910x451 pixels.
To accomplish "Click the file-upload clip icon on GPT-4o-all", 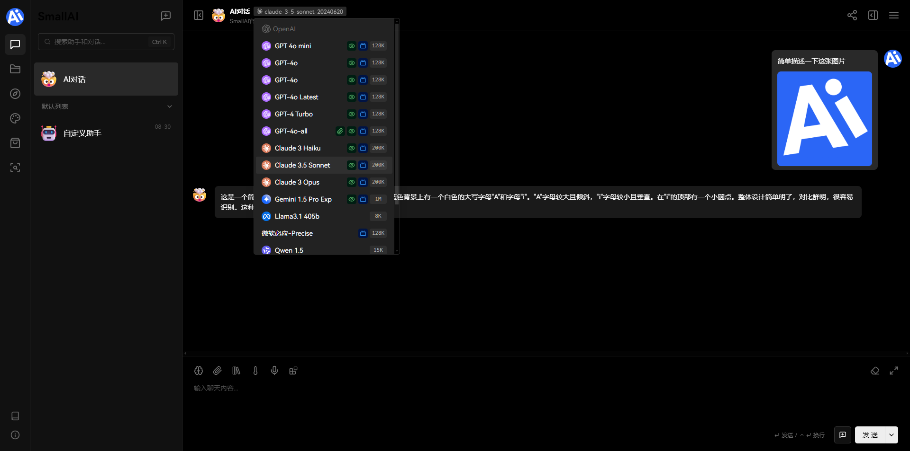I will (x=340, y=131).
